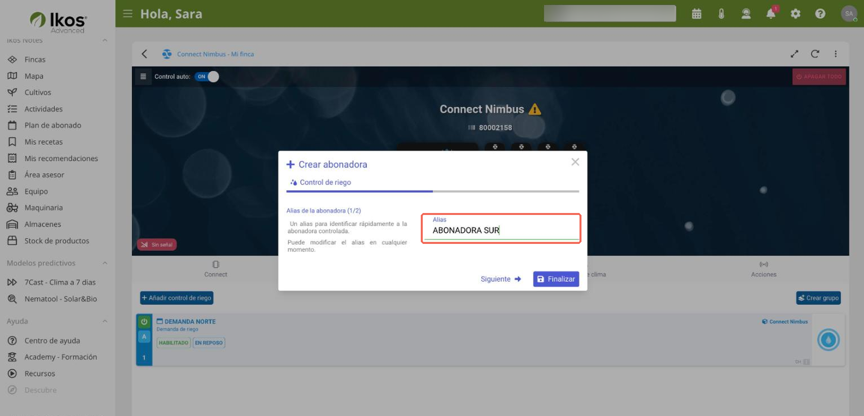Click the Connect Nimbus - Mi finca breadcrumb

[215, 54]
